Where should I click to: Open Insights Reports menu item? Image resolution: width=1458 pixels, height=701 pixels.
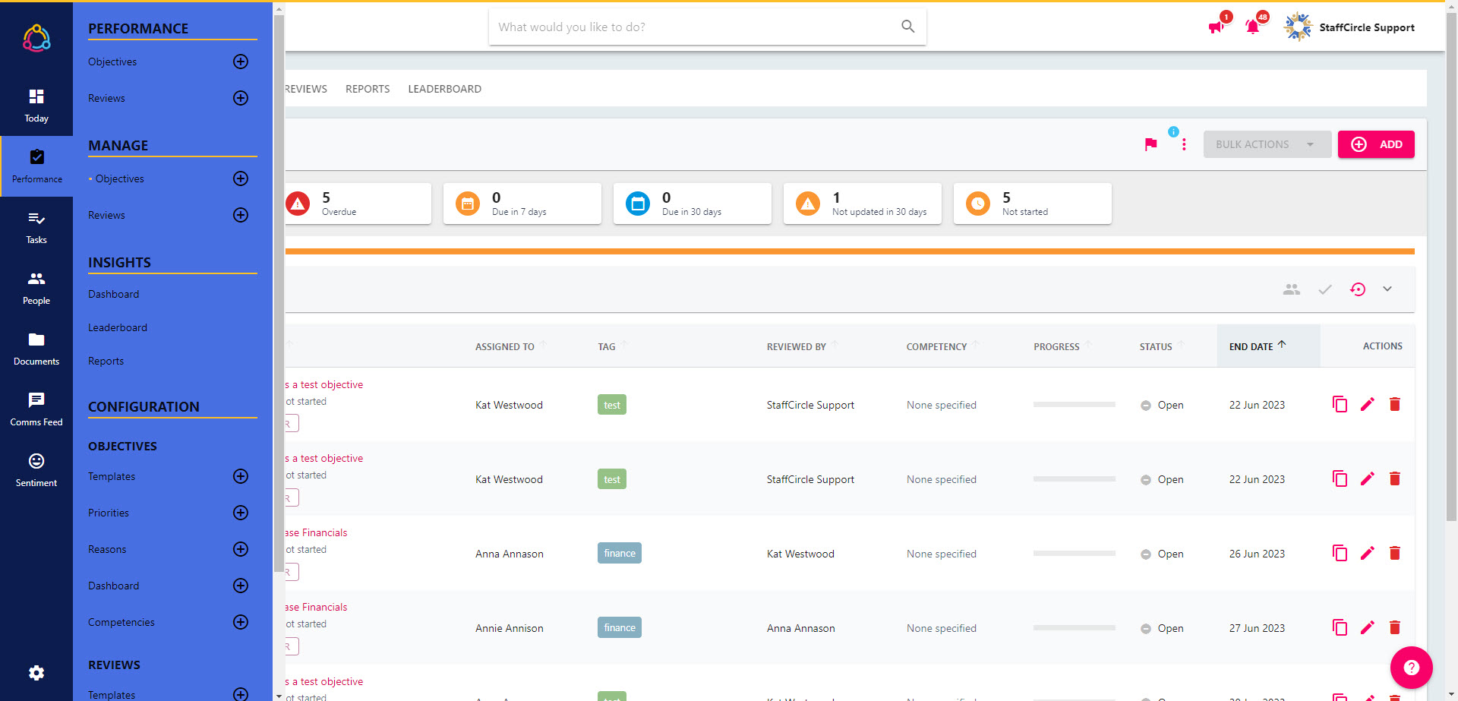[x=106, y=361]
